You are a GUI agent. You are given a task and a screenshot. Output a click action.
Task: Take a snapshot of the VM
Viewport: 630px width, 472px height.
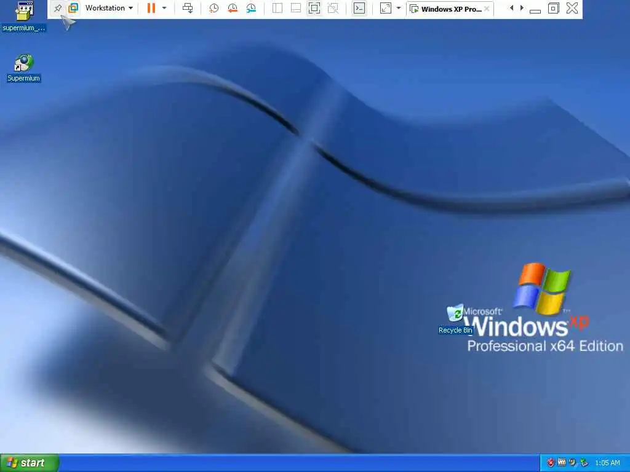pos(213,8)
